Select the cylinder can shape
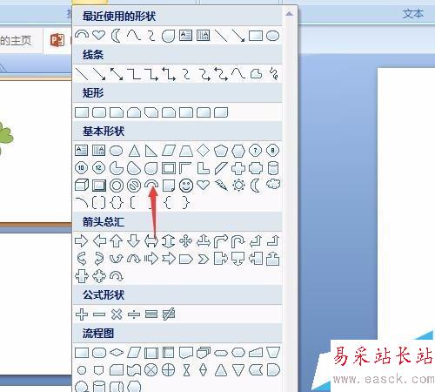This screenshot has height=392, width=435. click(273, 168)
